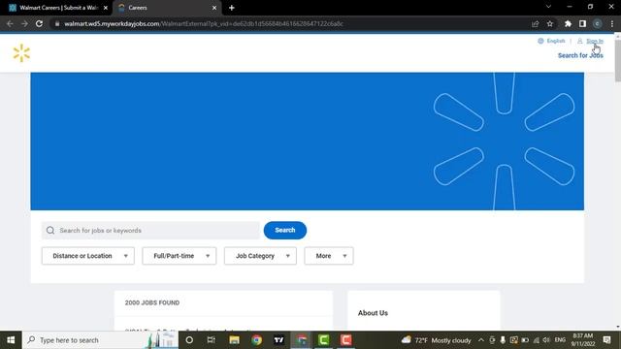Change language with the English globe option
The height and width of the screenshot is (349, 621).
(x=551, y=41)
